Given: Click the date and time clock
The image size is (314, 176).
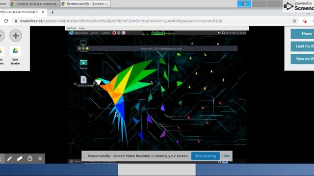Looking at the screenshot, I should click(235, 33).
